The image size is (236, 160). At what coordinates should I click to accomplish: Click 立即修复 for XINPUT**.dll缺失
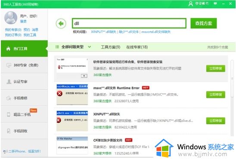216,121
